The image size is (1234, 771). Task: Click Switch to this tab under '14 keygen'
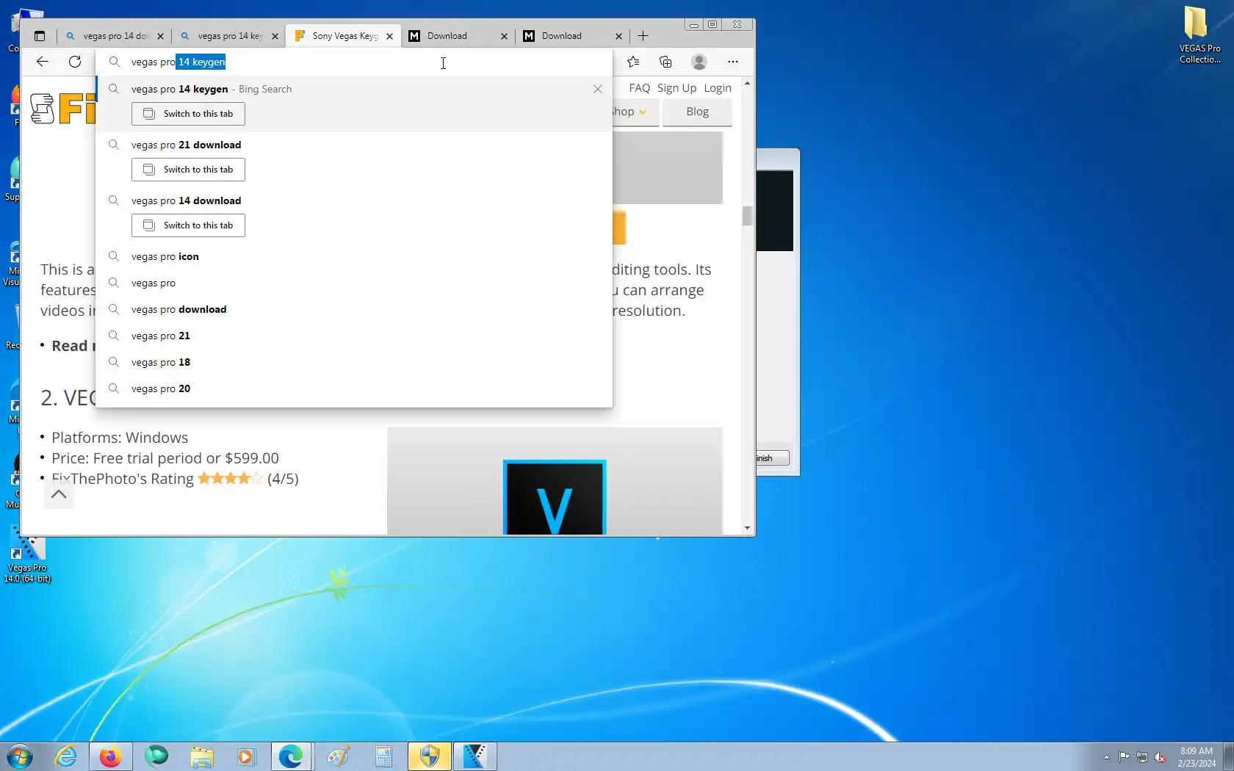(188, 114)
